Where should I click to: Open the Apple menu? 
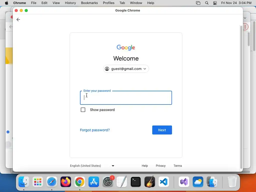click(6, 3)
